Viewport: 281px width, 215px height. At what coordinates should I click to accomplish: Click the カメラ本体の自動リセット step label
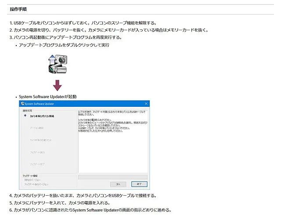(x=41, y=140)
